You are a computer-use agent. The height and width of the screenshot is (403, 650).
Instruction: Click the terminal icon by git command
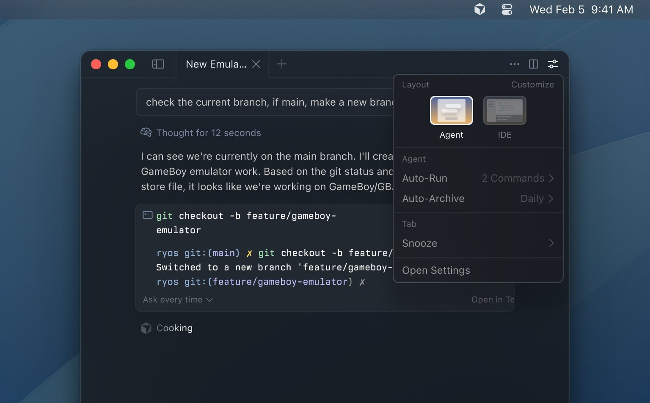(148, 215)
